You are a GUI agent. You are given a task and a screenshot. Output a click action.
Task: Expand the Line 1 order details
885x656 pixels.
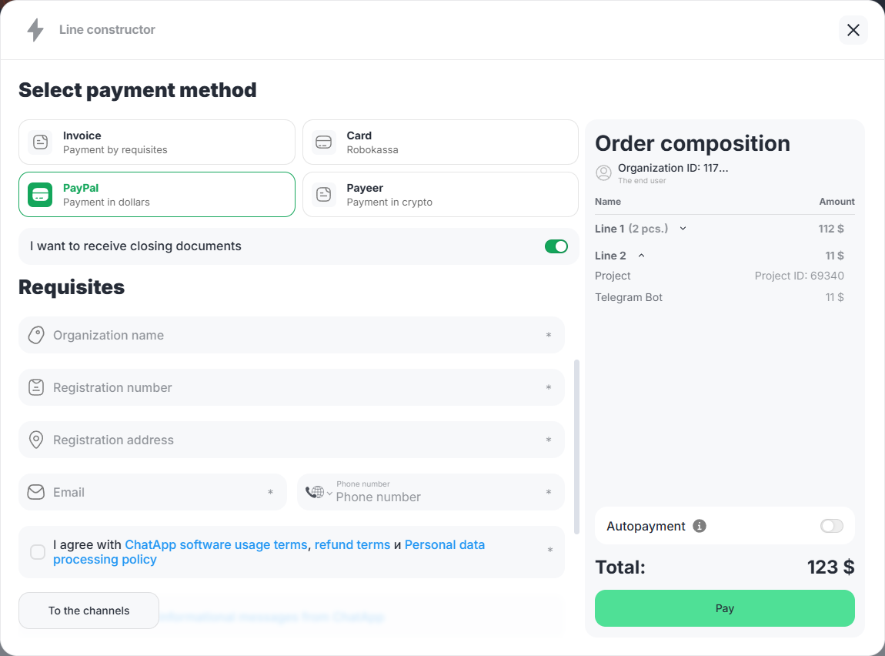[683, 229]
